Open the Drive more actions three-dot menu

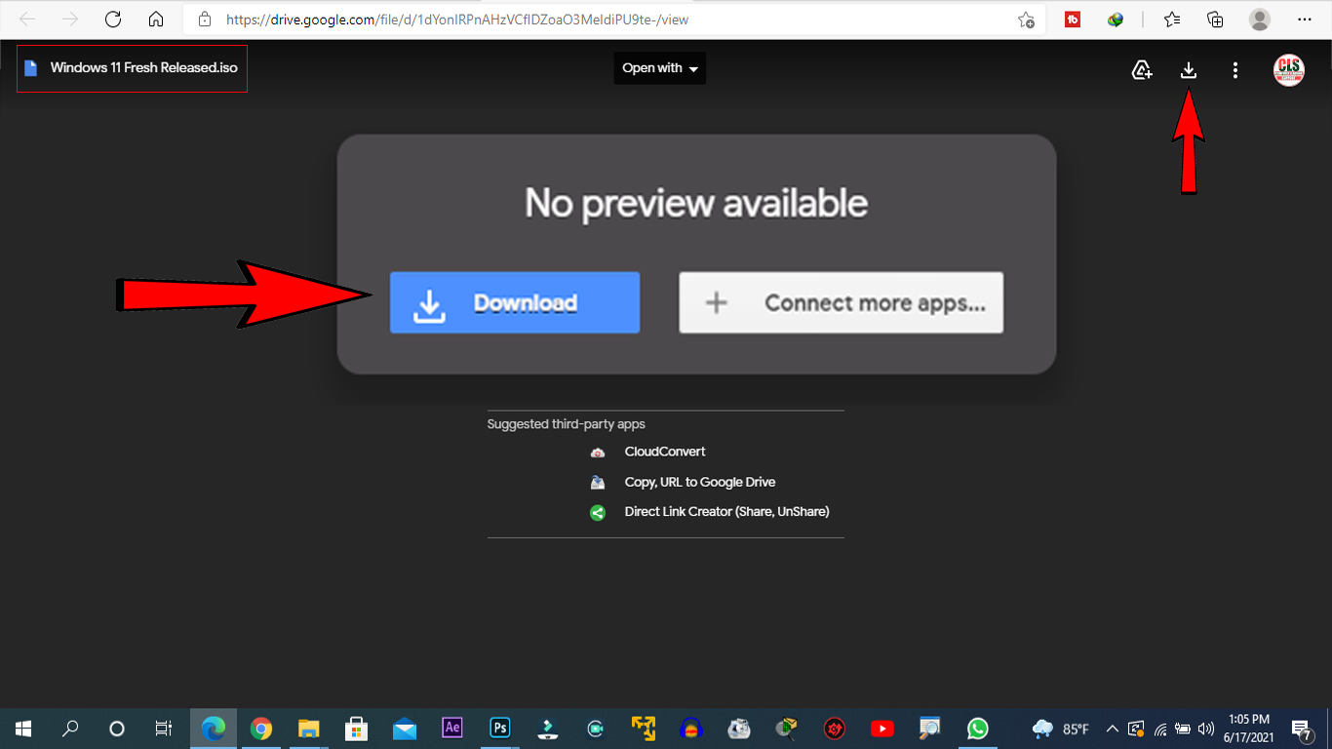tap(1235, 69)
